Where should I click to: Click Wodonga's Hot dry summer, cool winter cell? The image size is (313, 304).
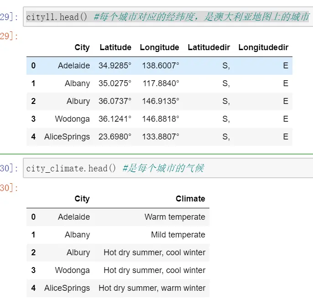pos(155,270)
